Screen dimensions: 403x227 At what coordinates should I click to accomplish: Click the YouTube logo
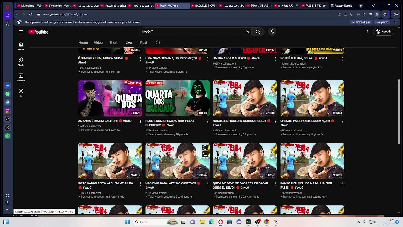pyautogui.click(x=38, y=32)
